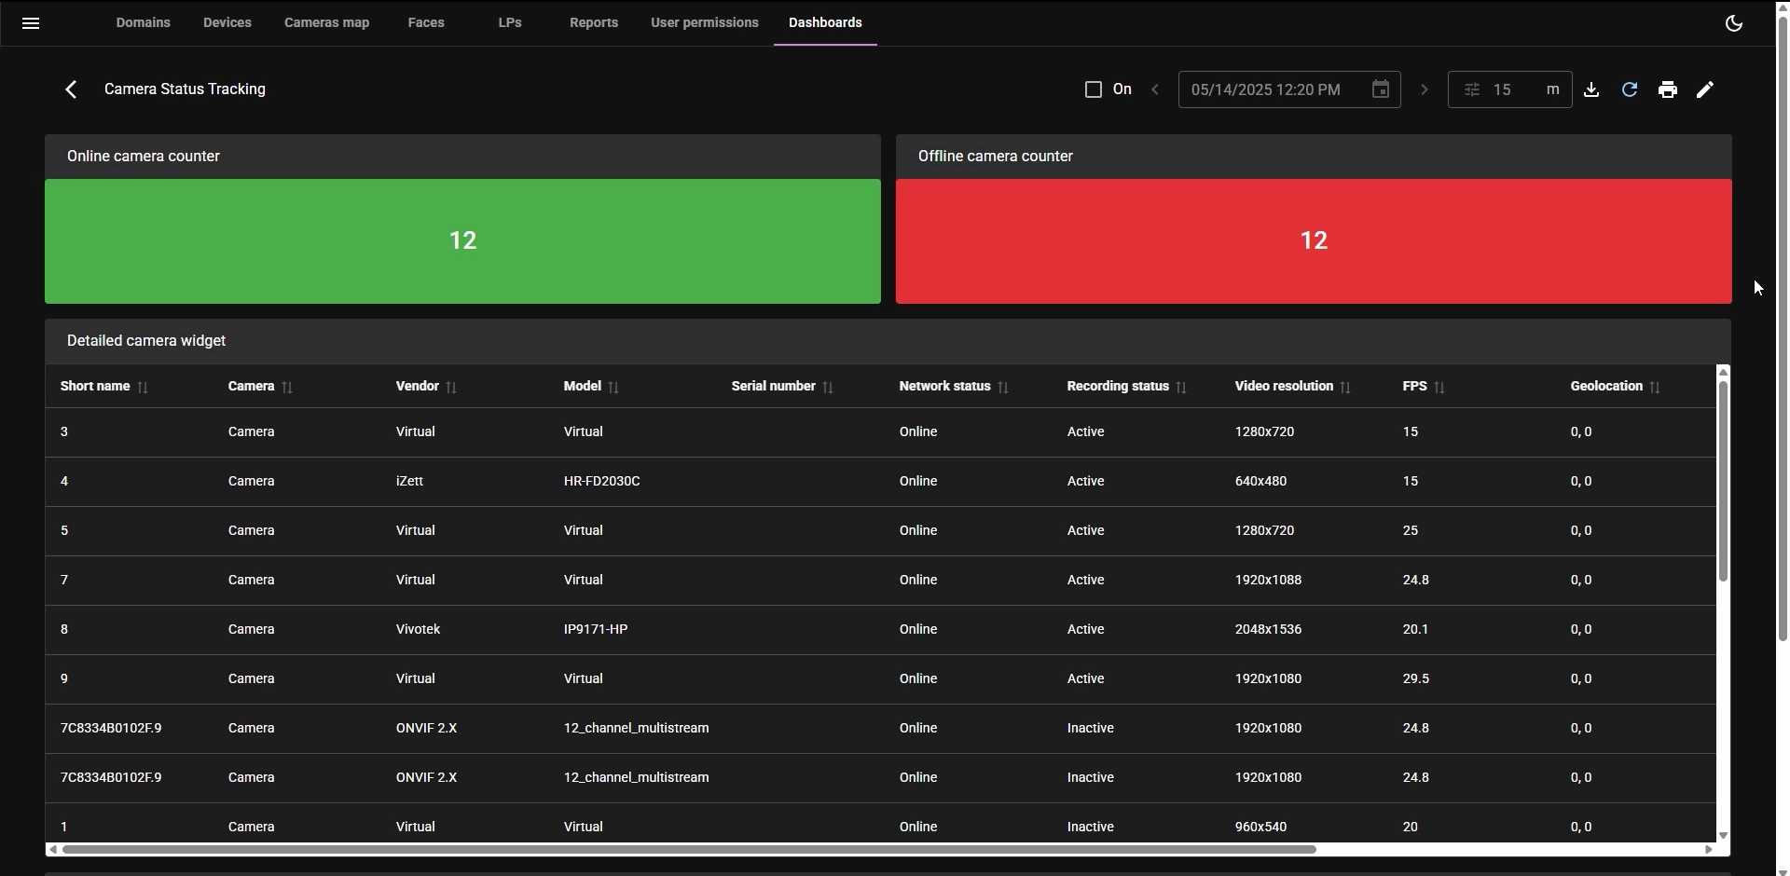Toggle the dark mode moon icon
This screenshot has height=876, width=1790.
coord(1734,23)
